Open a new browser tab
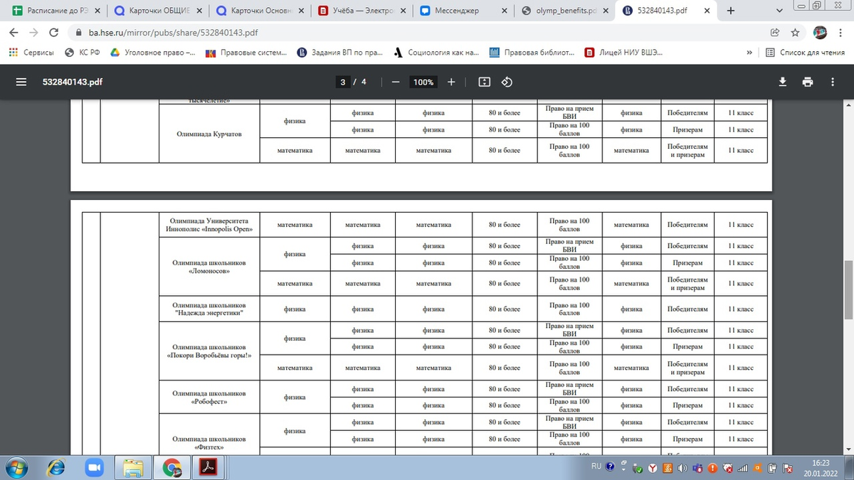Viewport: 854px width, 480px height. point(731,11)
